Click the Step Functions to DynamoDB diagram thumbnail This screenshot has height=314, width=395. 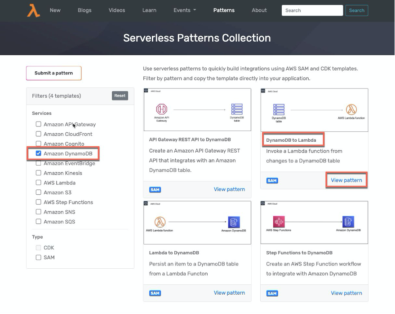(x=314, y=222)
